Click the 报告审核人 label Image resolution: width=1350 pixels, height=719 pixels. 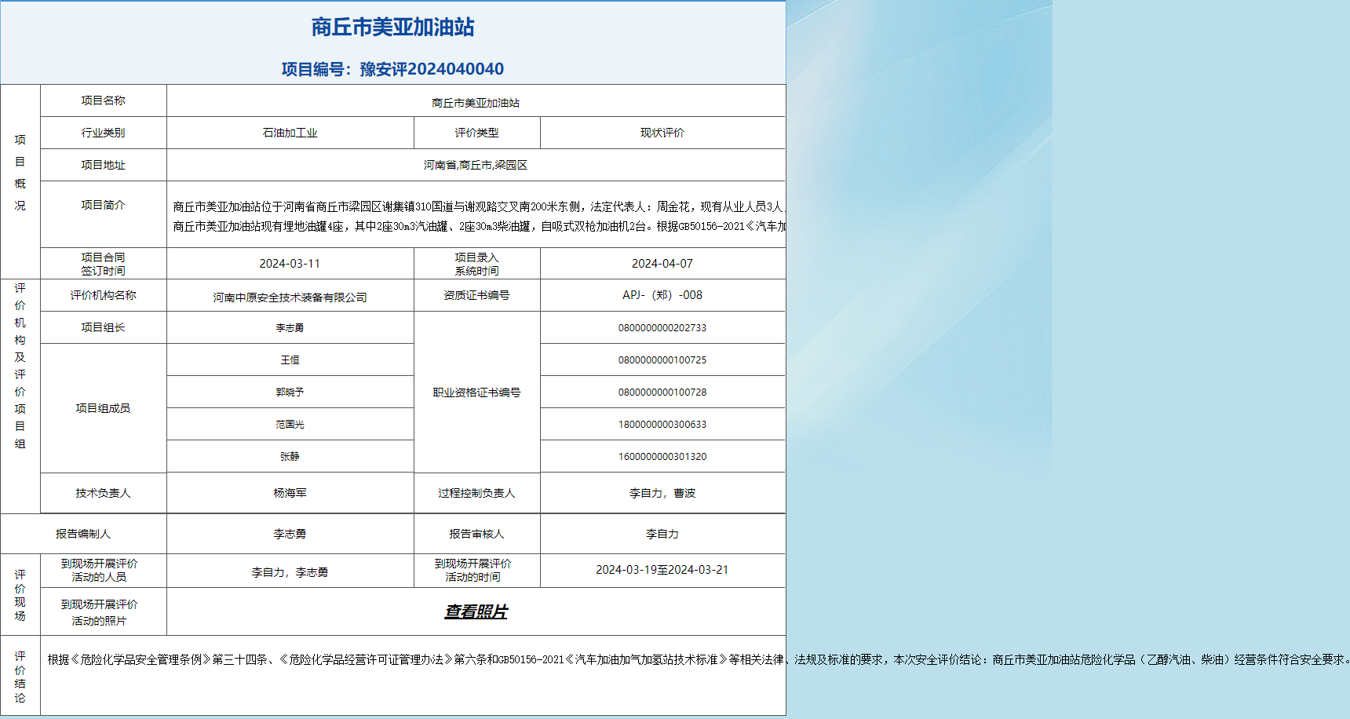coord(476,534)
